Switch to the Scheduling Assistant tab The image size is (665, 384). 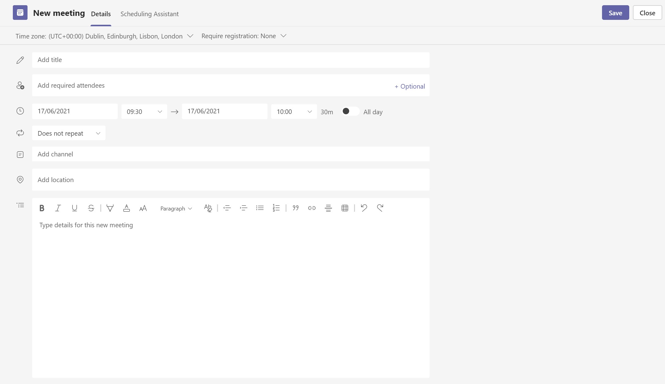(150, 14)
